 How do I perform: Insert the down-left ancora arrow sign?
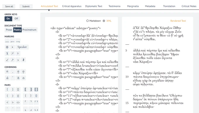pyautogui.click(x=7, y=60)
